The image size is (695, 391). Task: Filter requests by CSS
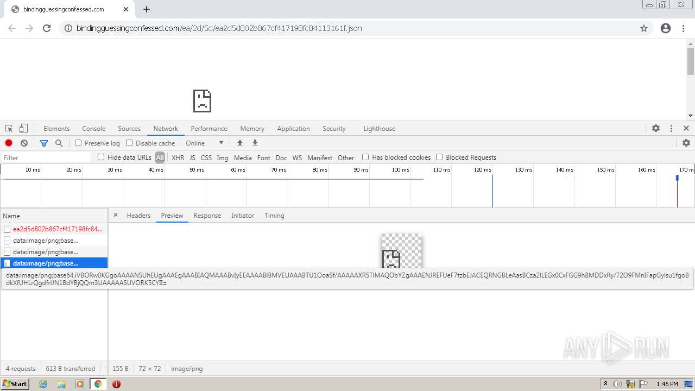[x=206, y=157]
